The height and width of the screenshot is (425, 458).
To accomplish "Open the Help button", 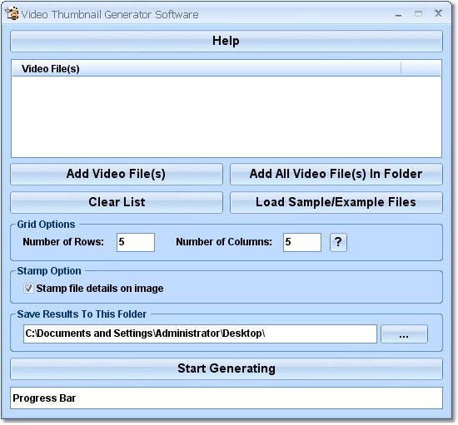I will coord(227,41).
